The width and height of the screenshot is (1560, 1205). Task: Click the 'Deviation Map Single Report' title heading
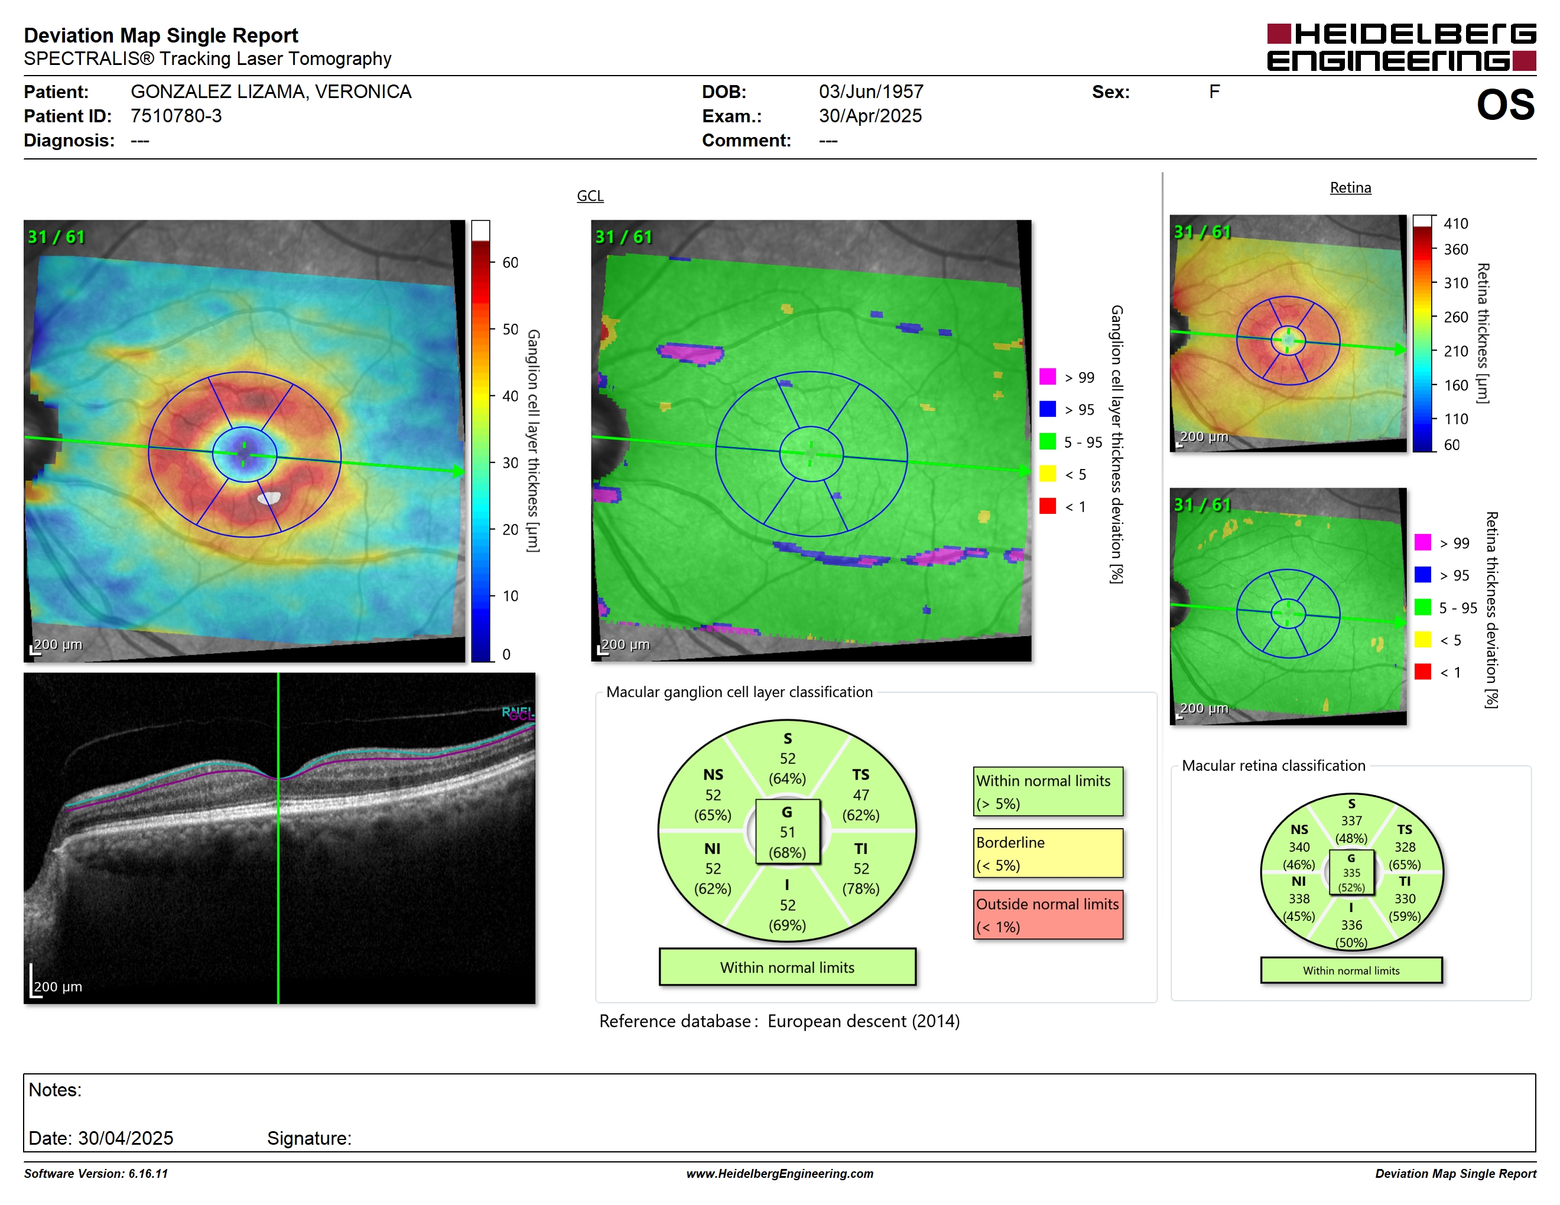[x=161, y=35]
